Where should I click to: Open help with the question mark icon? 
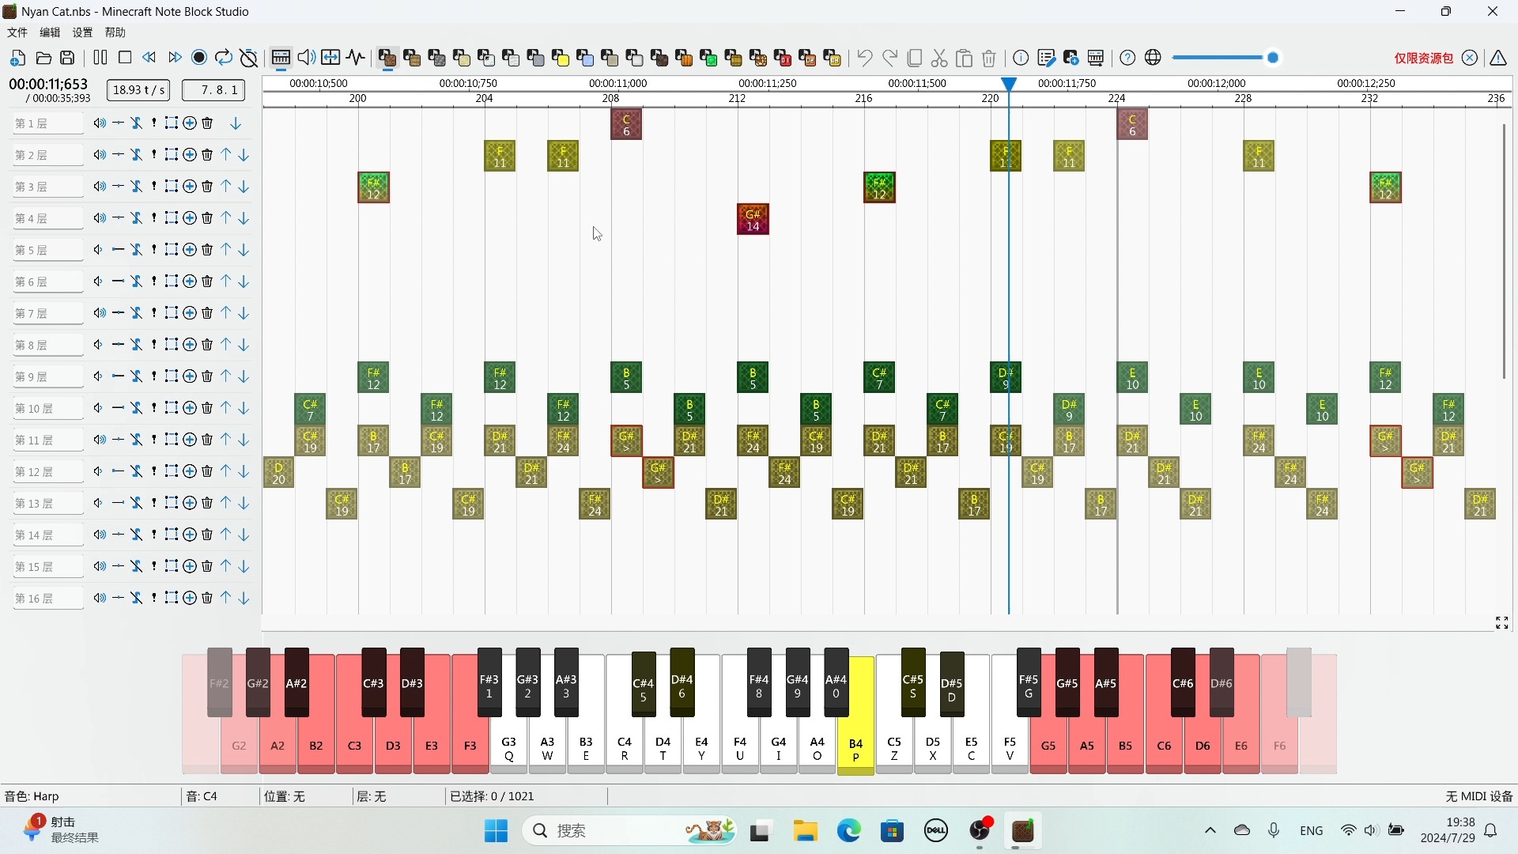tap(1128, 58)
